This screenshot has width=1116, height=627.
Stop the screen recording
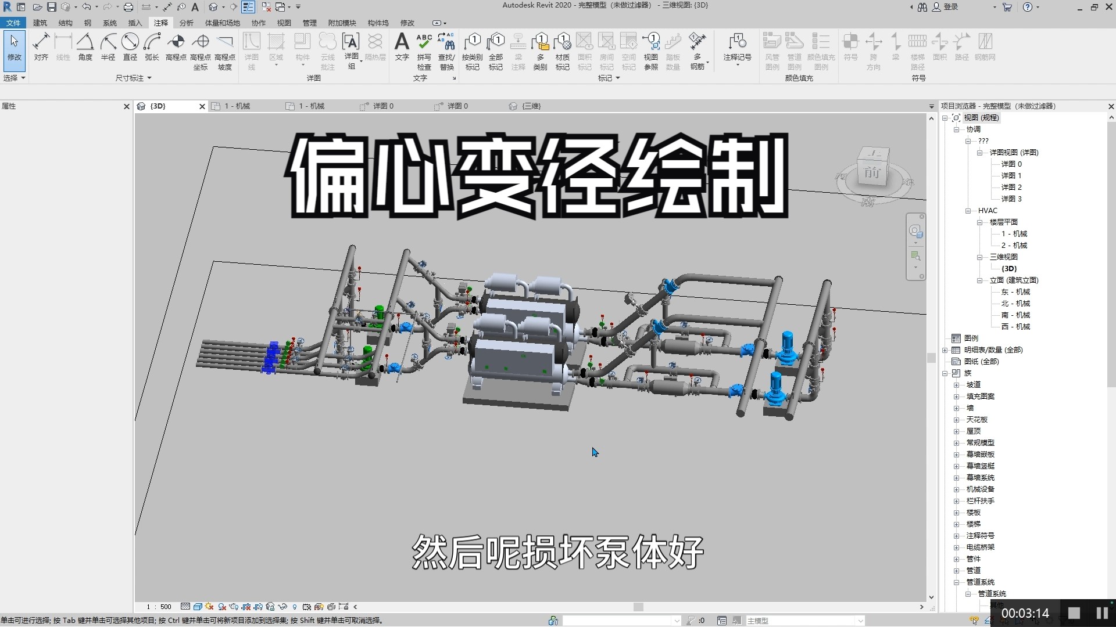click(1074, 613)
